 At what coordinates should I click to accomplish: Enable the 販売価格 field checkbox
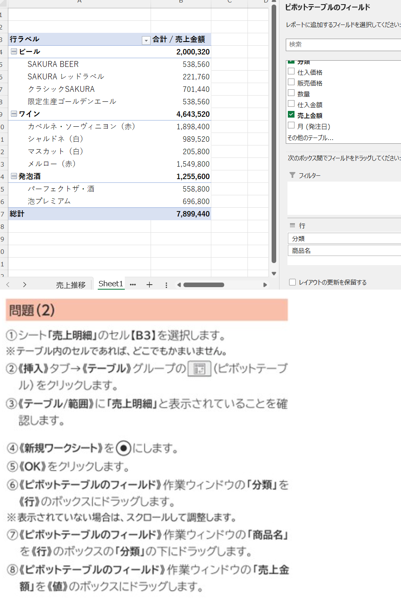pos(291,82)
